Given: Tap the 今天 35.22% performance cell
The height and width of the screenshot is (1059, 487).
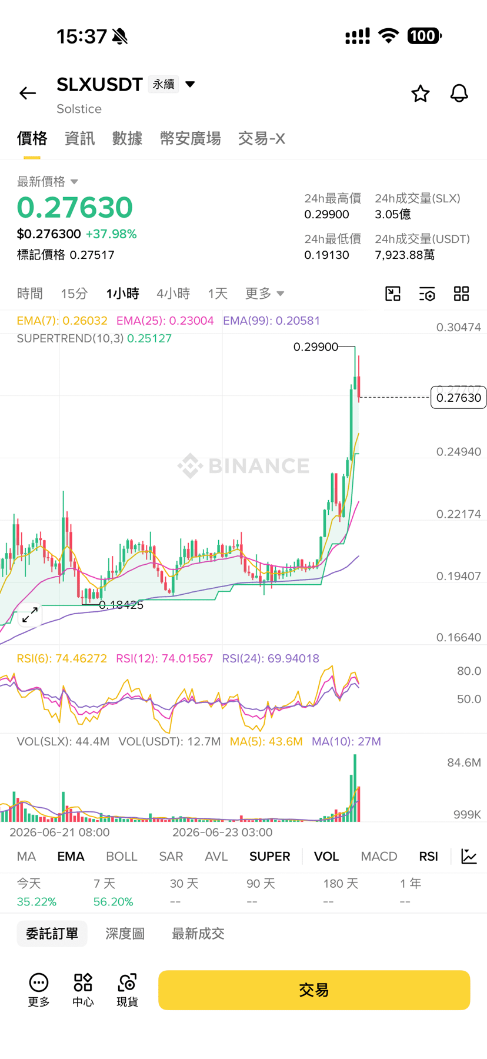Looking at the screenshot, I should click(37, 892).
